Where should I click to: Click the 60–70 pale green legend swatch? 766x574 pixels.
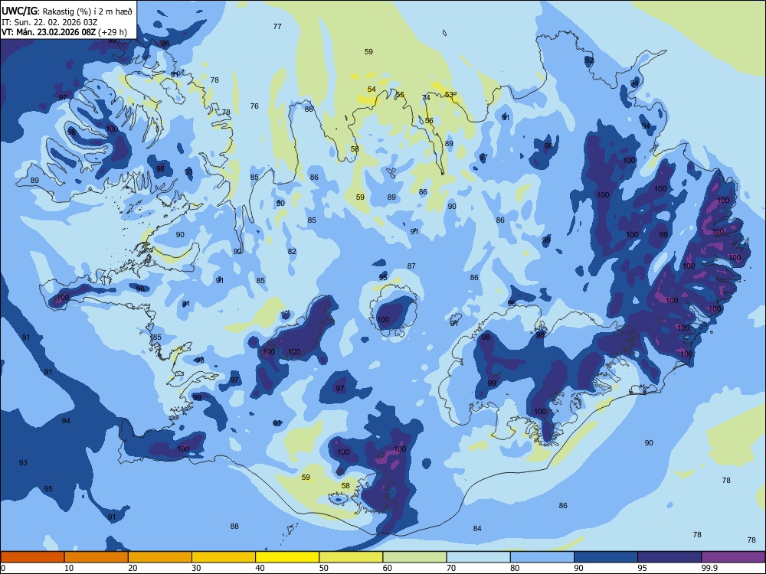click(x=414, y=557)
